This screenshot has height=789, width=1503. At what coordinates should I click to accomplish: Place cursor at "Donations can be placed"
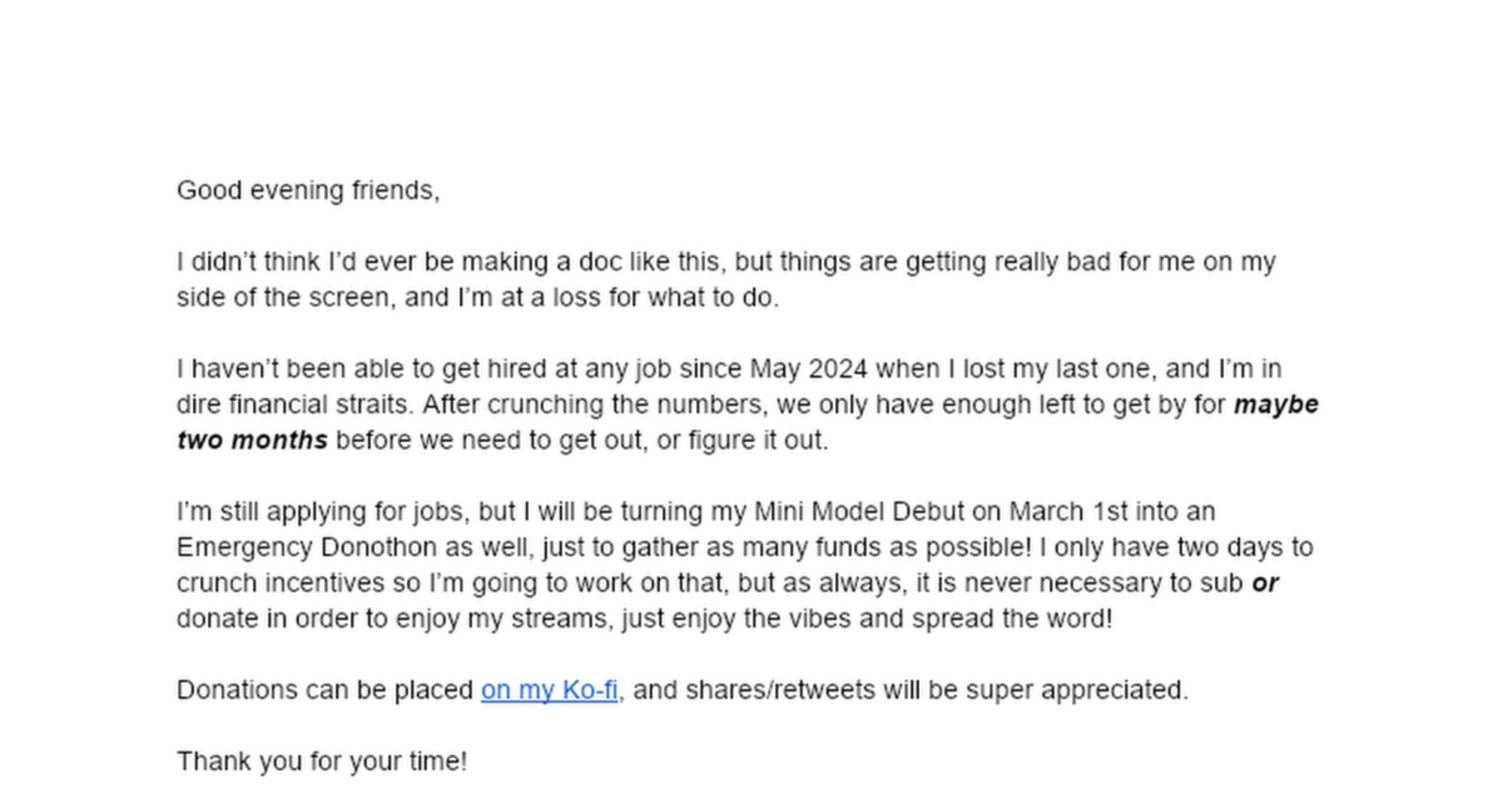pyautogui.click(x=324, y=690)
